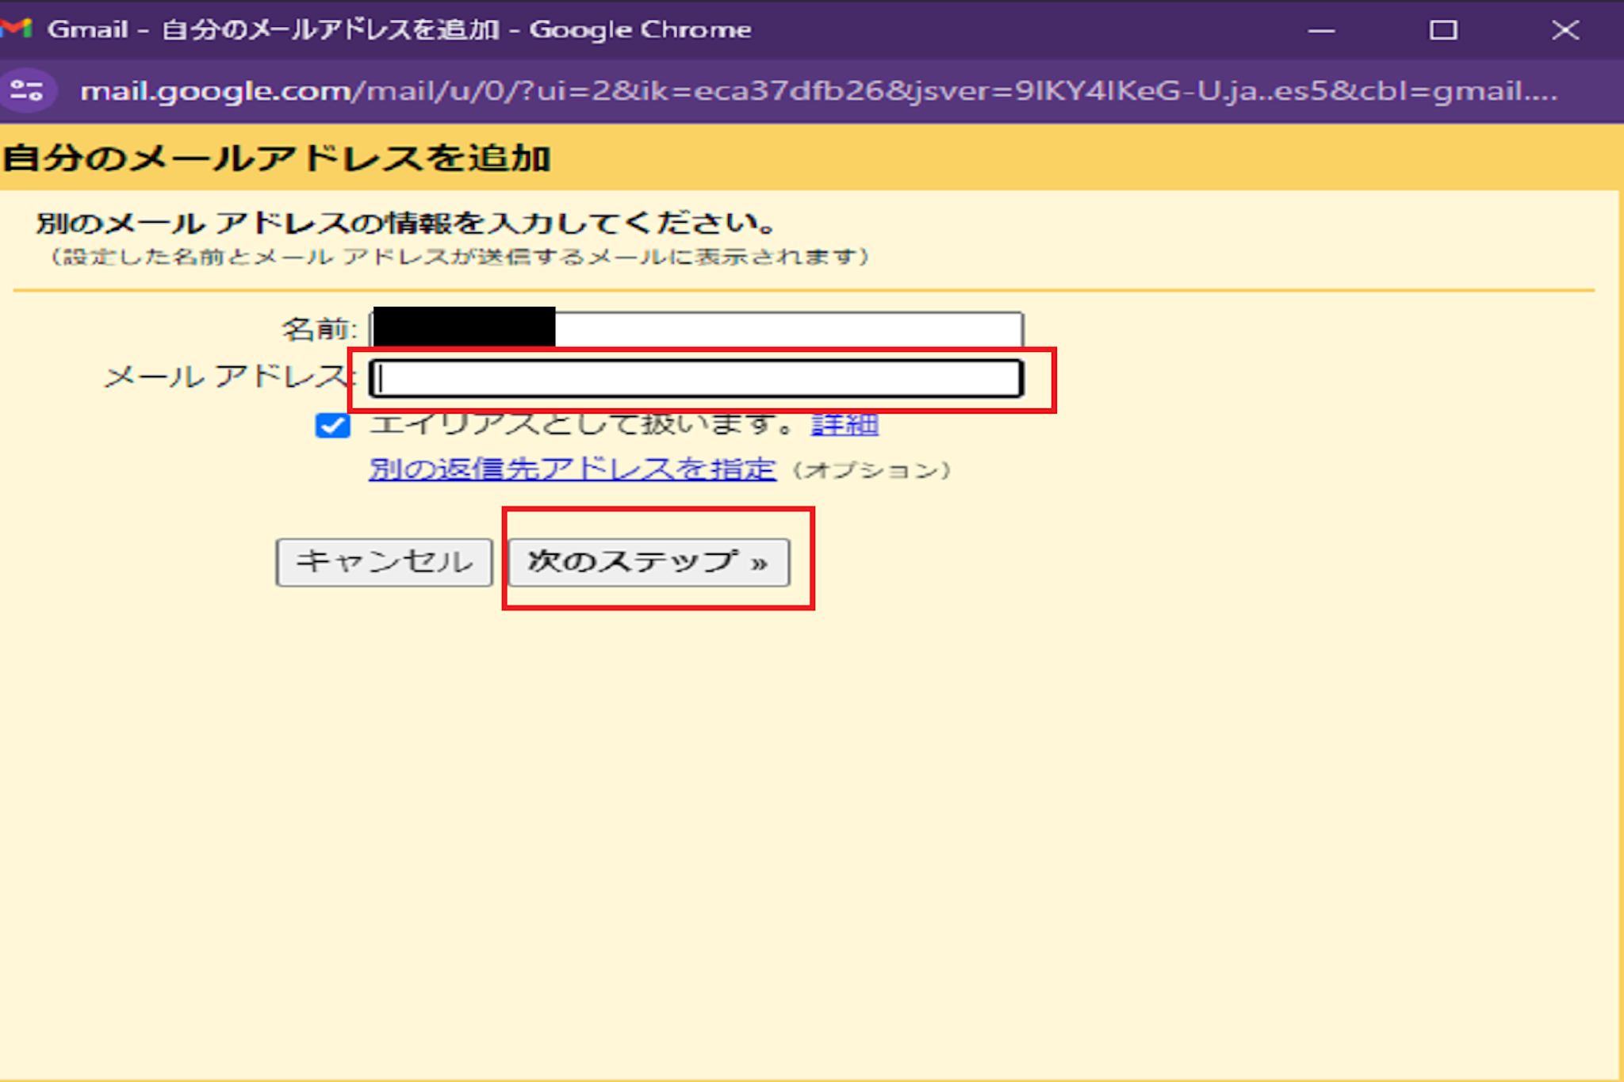The height and width of the screenshot is (1082, 1624).
Task: Minimize the Chrome popup window
Action: pos(1321,30)
